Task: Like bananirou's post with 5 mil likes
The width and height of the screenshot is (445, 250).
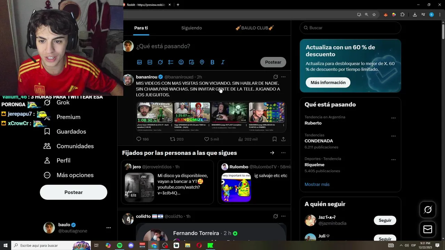Action: 211,139
